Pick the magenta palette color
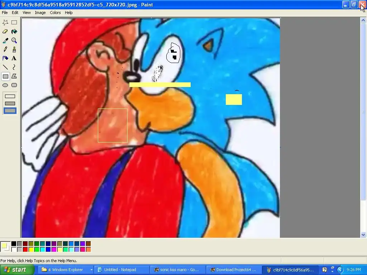 coord(54,250)
